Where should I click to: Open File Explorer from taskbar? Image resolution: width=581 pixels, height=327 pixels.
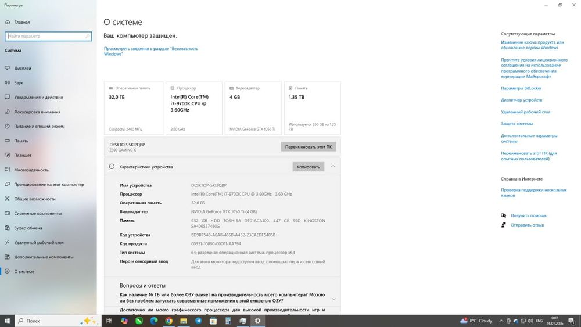(x=184, y=321)
